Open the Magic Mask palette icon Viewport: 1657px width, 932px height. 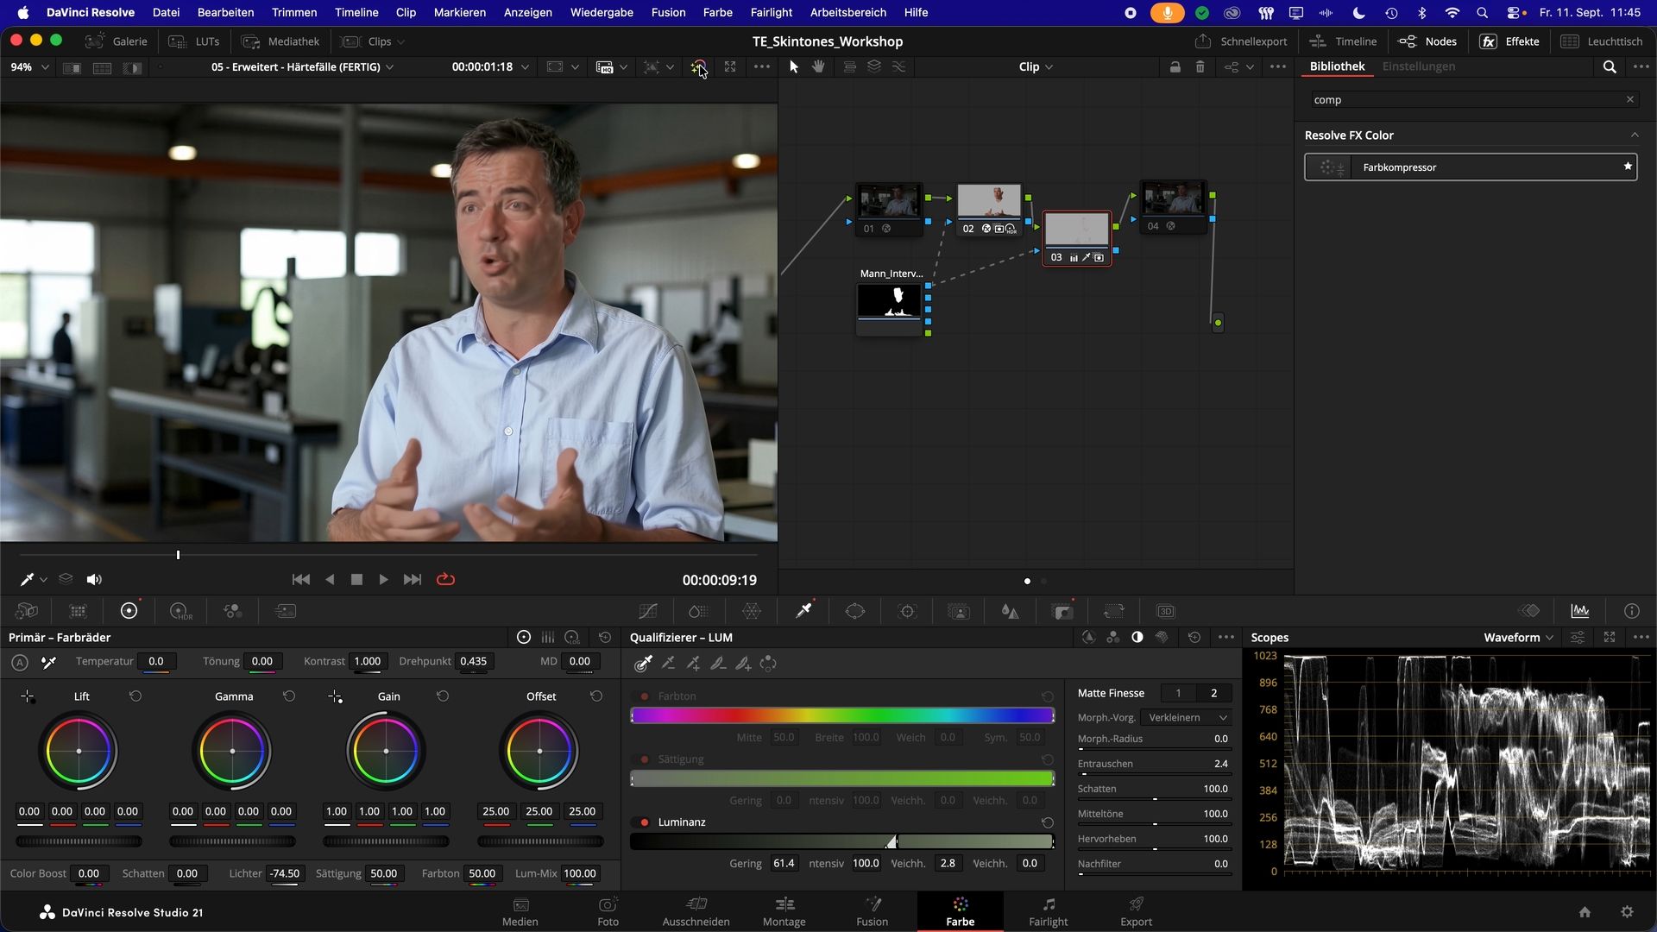click(959, 611)
